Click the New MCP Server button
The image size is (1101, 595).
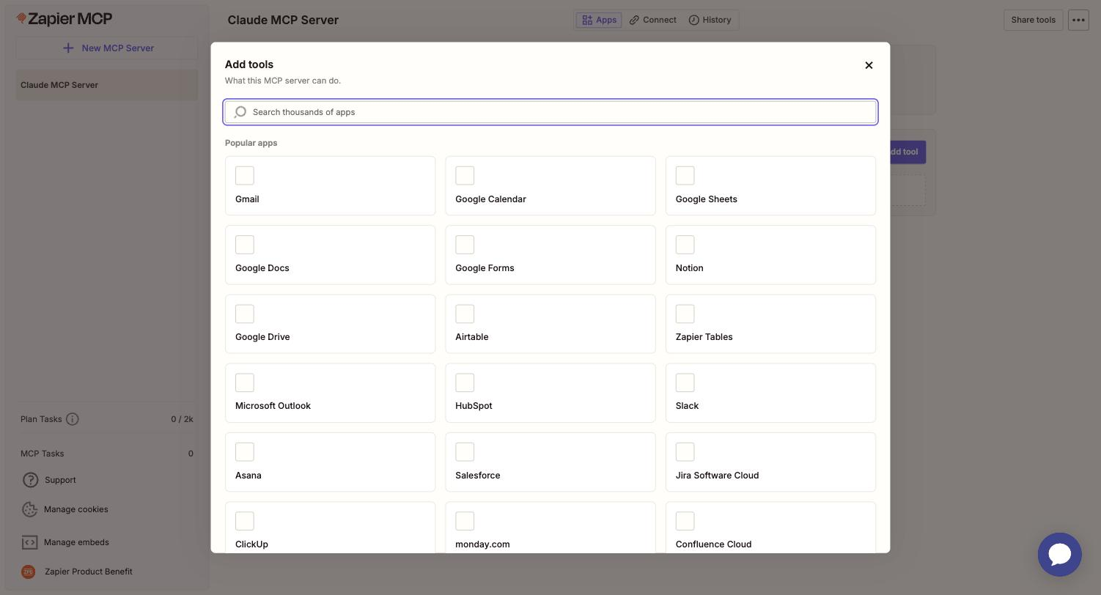(107, 48)
